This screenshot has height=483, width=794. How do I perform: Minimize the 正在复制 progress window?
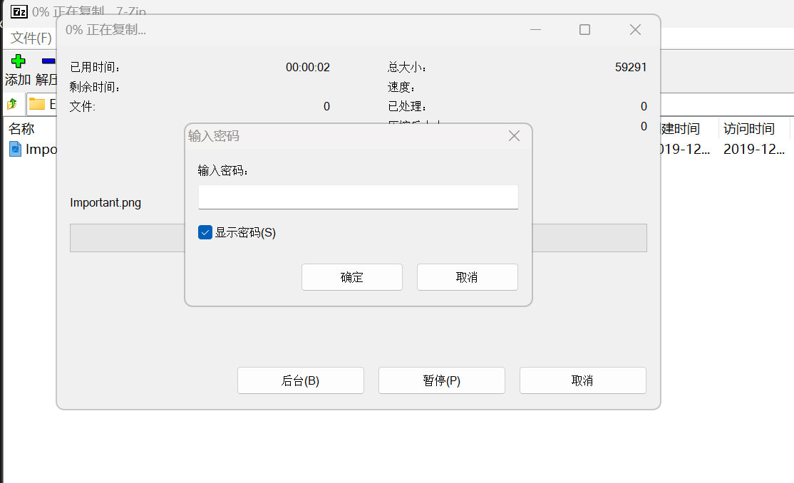535,30
